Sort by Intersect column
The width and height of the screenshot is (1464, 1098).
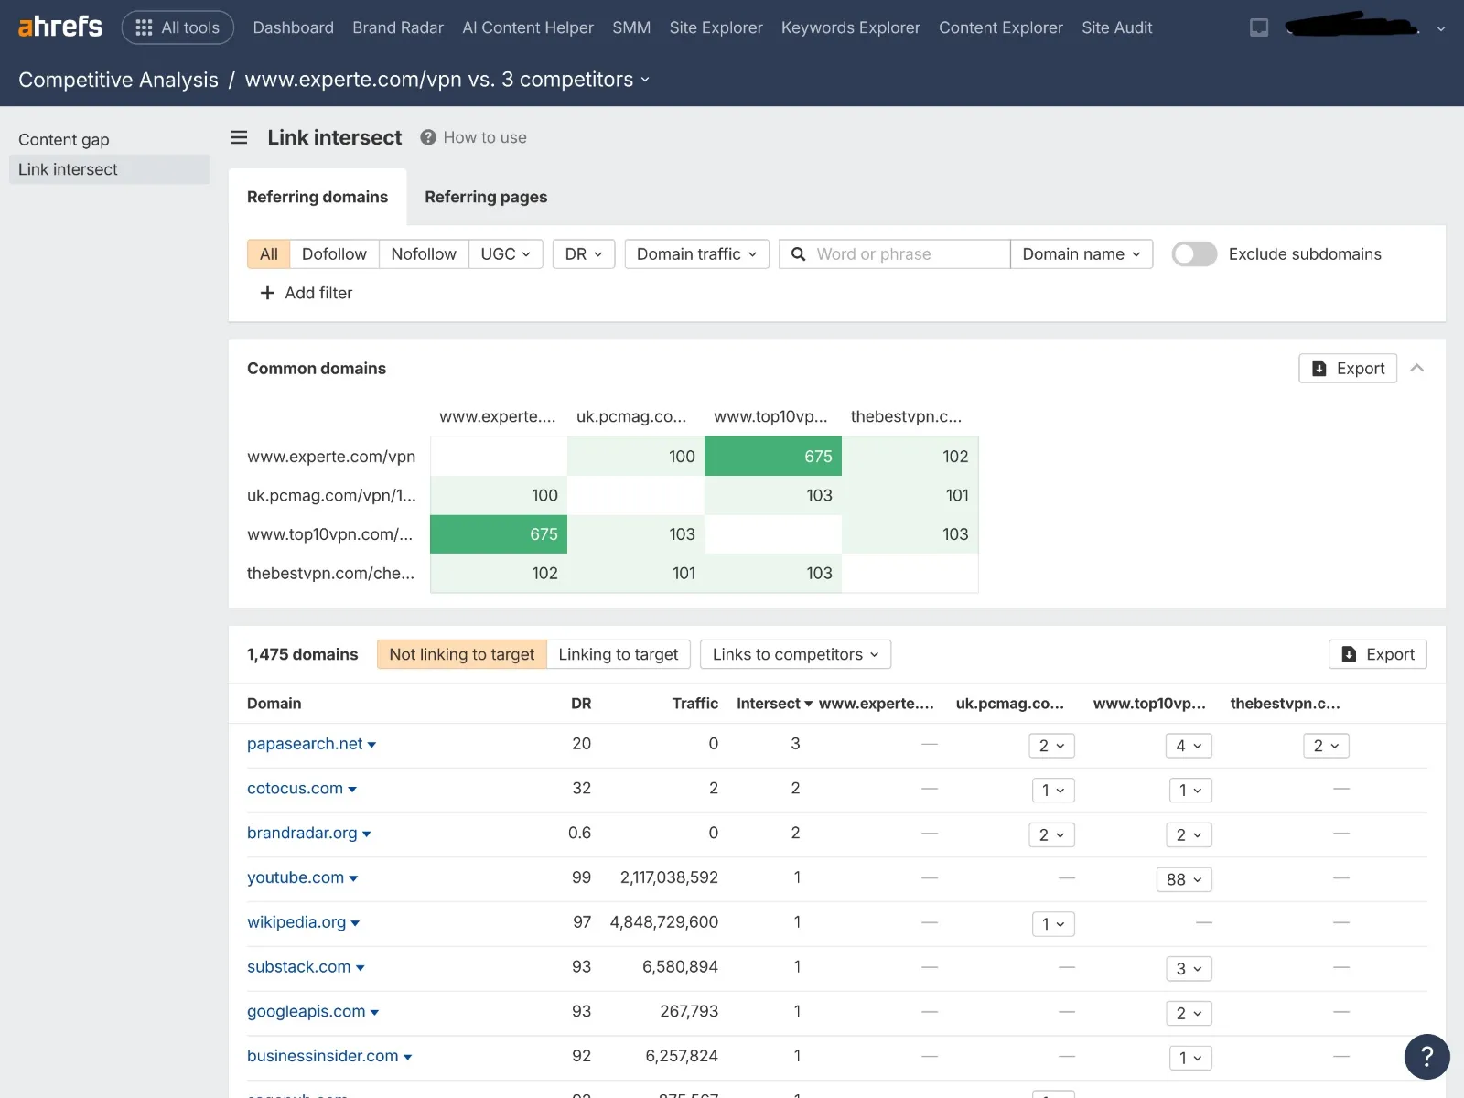(774, 704)
